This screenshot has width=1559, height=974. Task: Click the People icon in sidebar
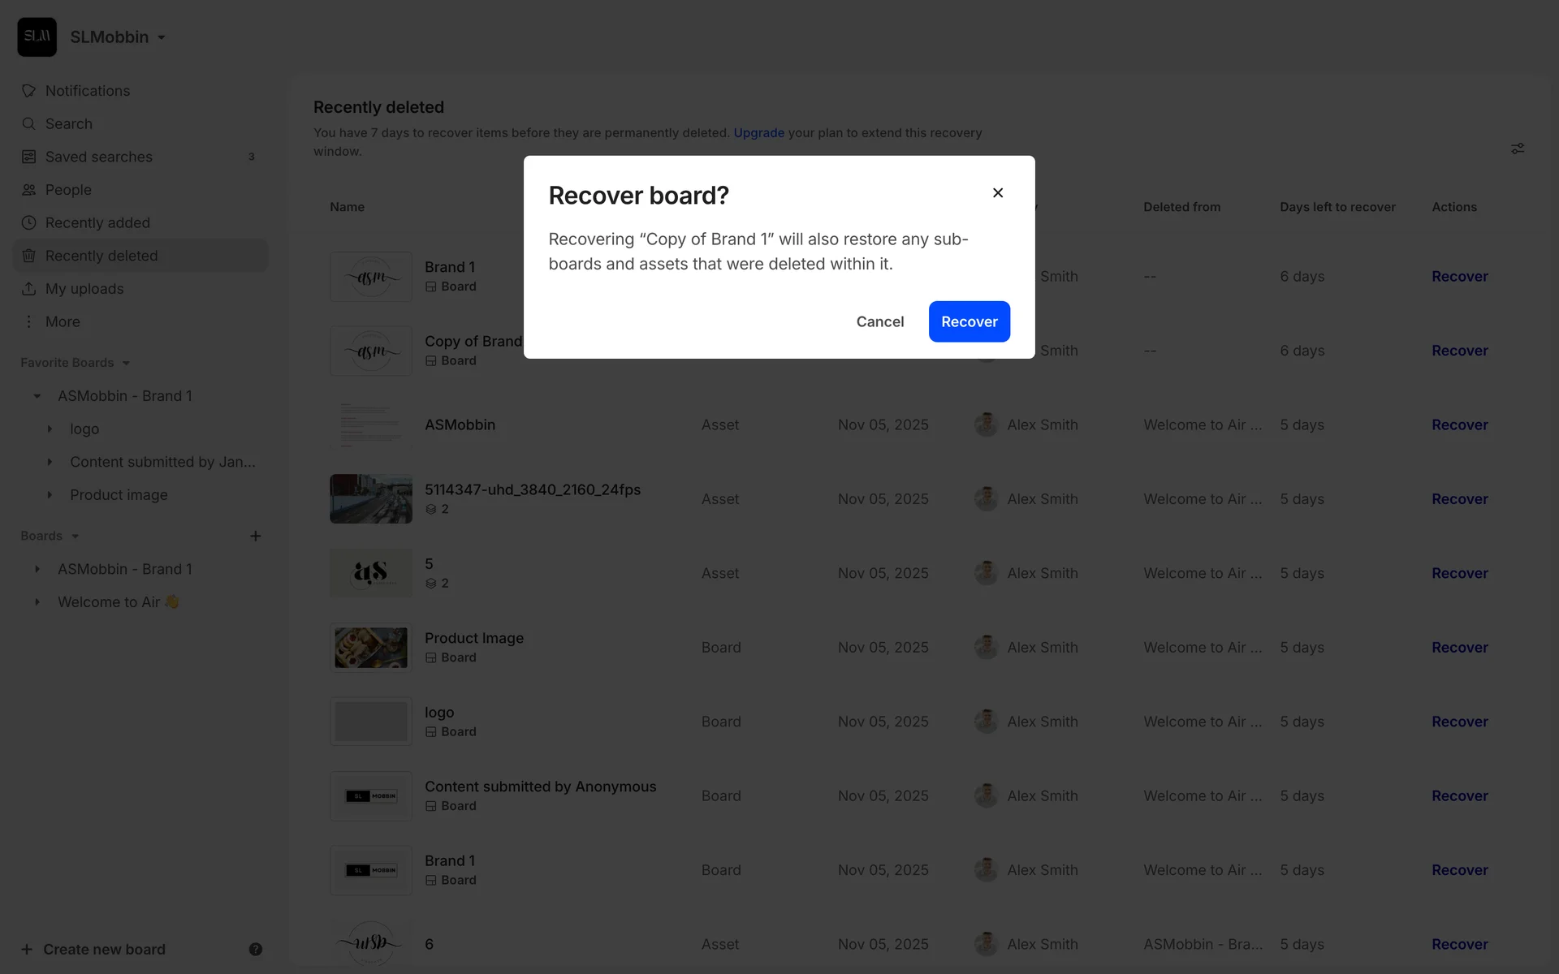tap(28, 190)
